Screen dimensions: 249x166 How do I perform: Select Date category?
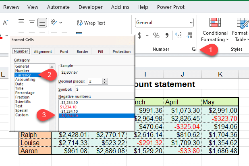coord(19,84)
